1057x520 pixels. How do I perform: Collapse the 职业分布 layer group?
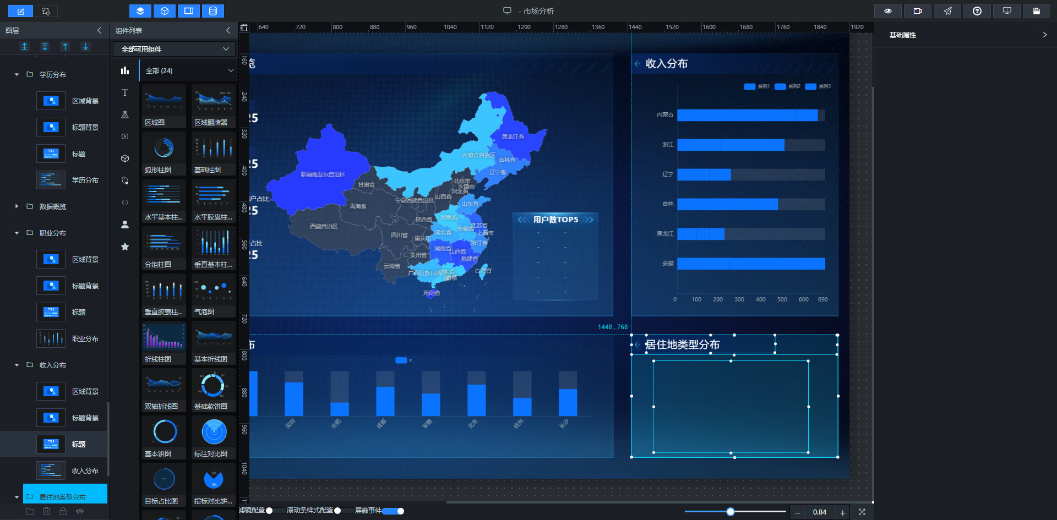(17, 233)
